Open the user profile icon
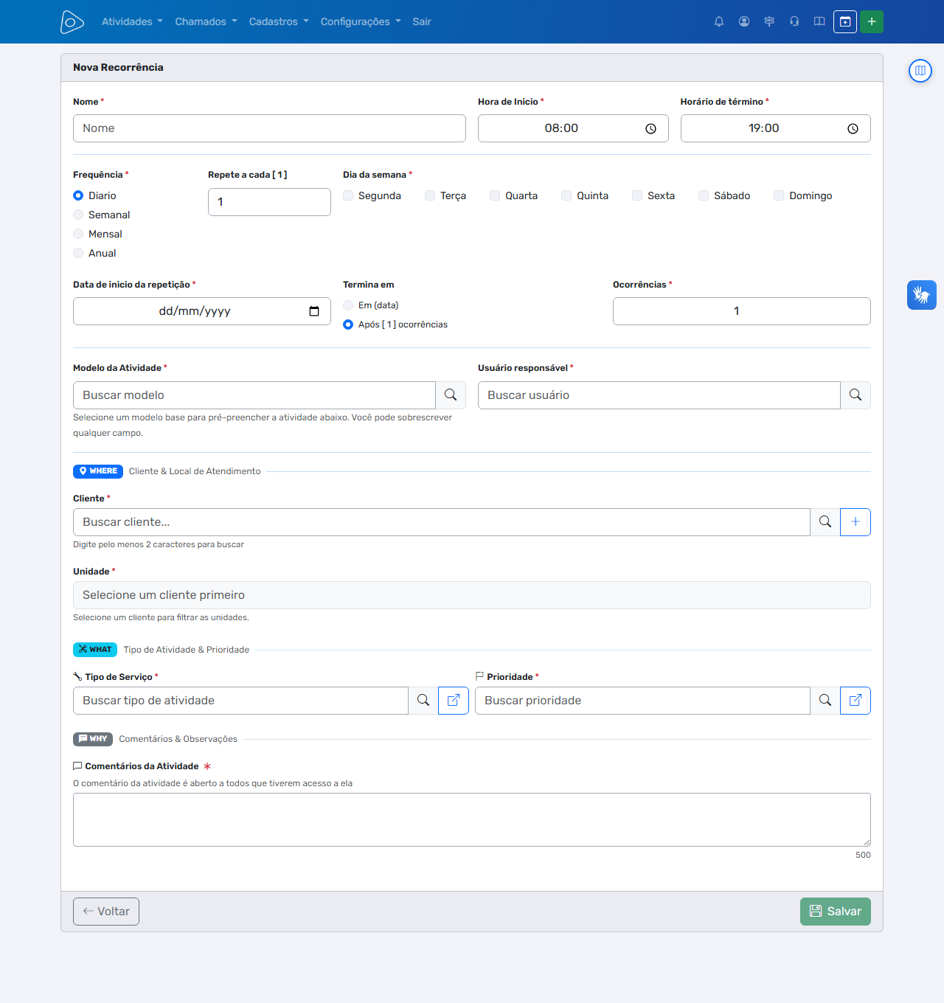944x1003 pixels. (x=744, y=22)
